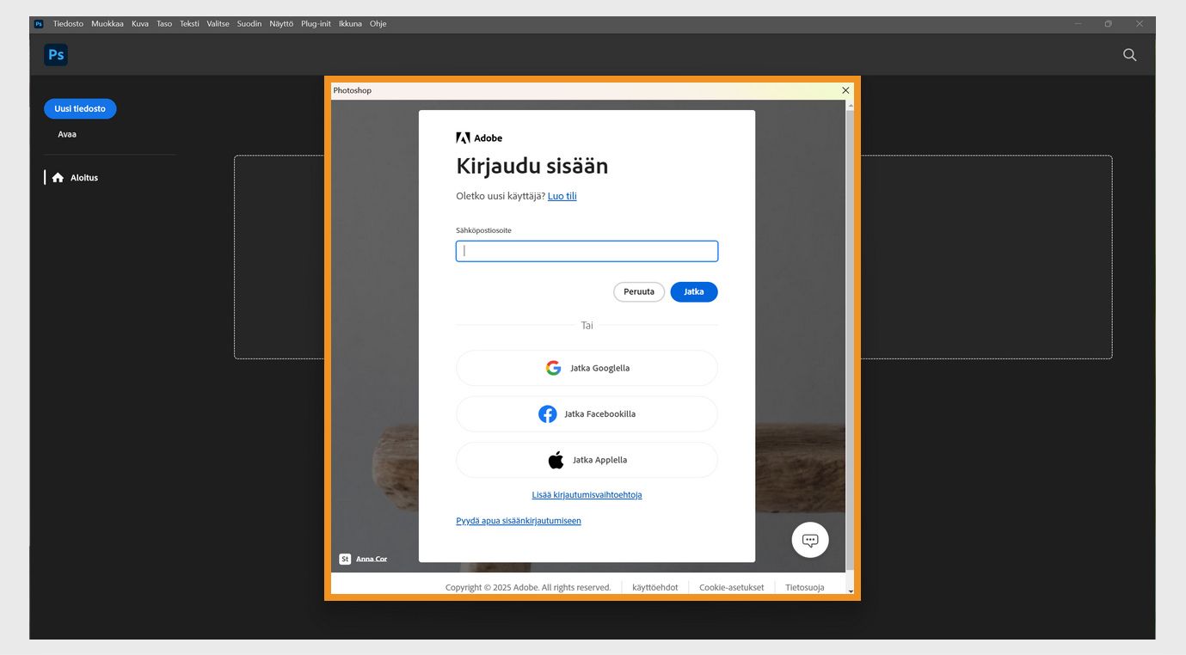Open the Luo tili link
1186x655 pixels.
[x=562, y=195]
